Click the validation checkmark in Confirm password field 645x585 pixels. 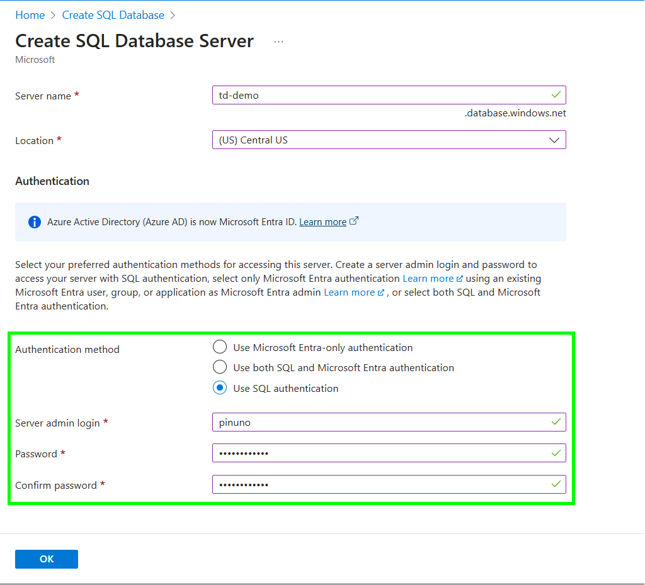pos(556,484)
